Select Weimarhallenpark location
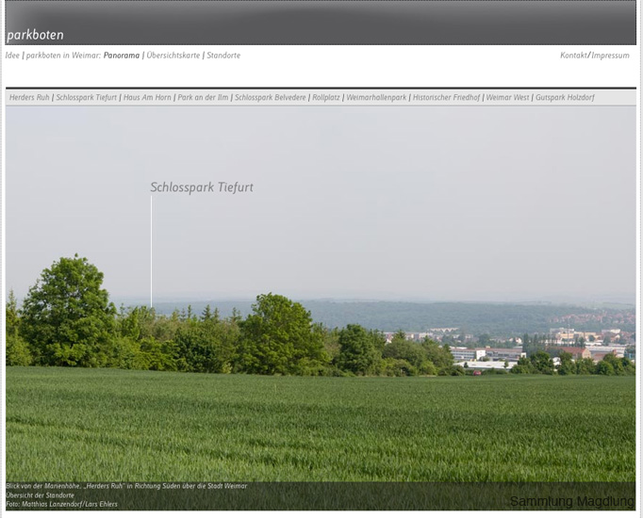Screen dimensions: 643x518 point(376,97)
